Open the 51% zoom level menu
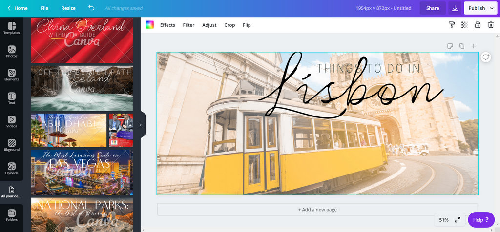 [443, 220]
